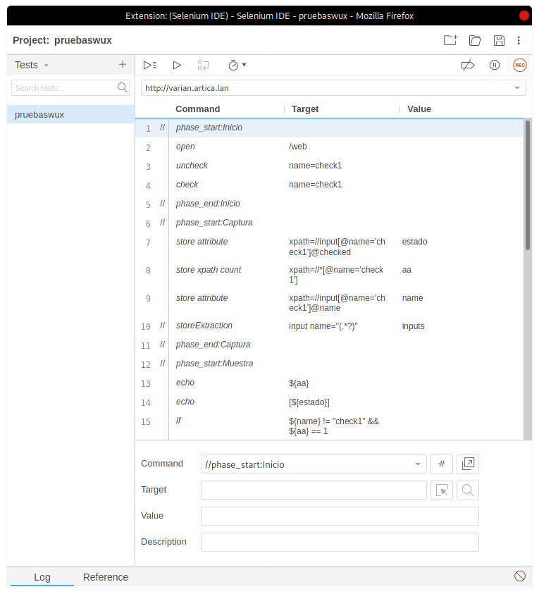The image size is (539, 594).
Task: Select row 6 phase_start:Captura
Action: coord(329,223)
